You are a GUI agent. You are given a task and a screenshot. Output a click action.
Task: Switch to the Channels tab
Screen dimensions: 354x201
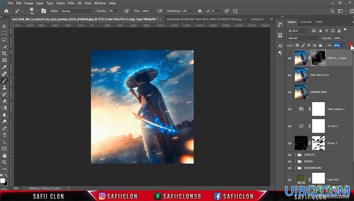pos(306,22)
